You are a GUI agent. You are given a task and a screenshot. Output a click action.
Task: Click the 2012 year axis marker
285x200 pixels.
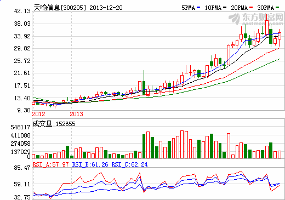pos(38,114)
